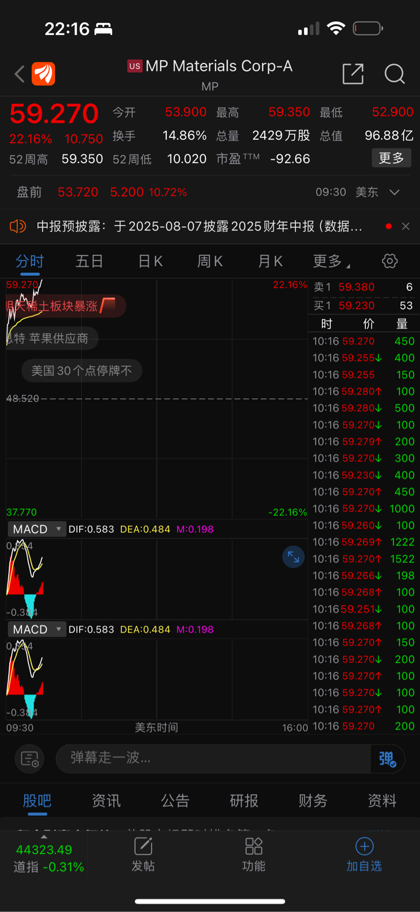
Task: Open chart settings gear icon
Action: coord(390,261)
